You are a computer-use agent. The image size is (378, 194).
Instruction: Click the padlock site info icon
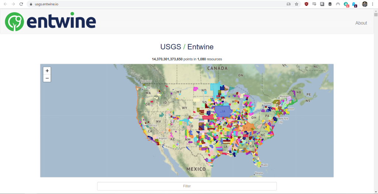pos(31,4)
